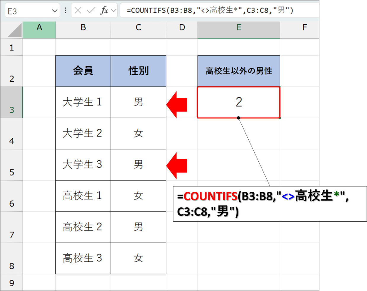Image resolution: width=367 pixels, height=291 pixels.
Task: Click cell 大学生 3
Action: (x=83, y=165)
